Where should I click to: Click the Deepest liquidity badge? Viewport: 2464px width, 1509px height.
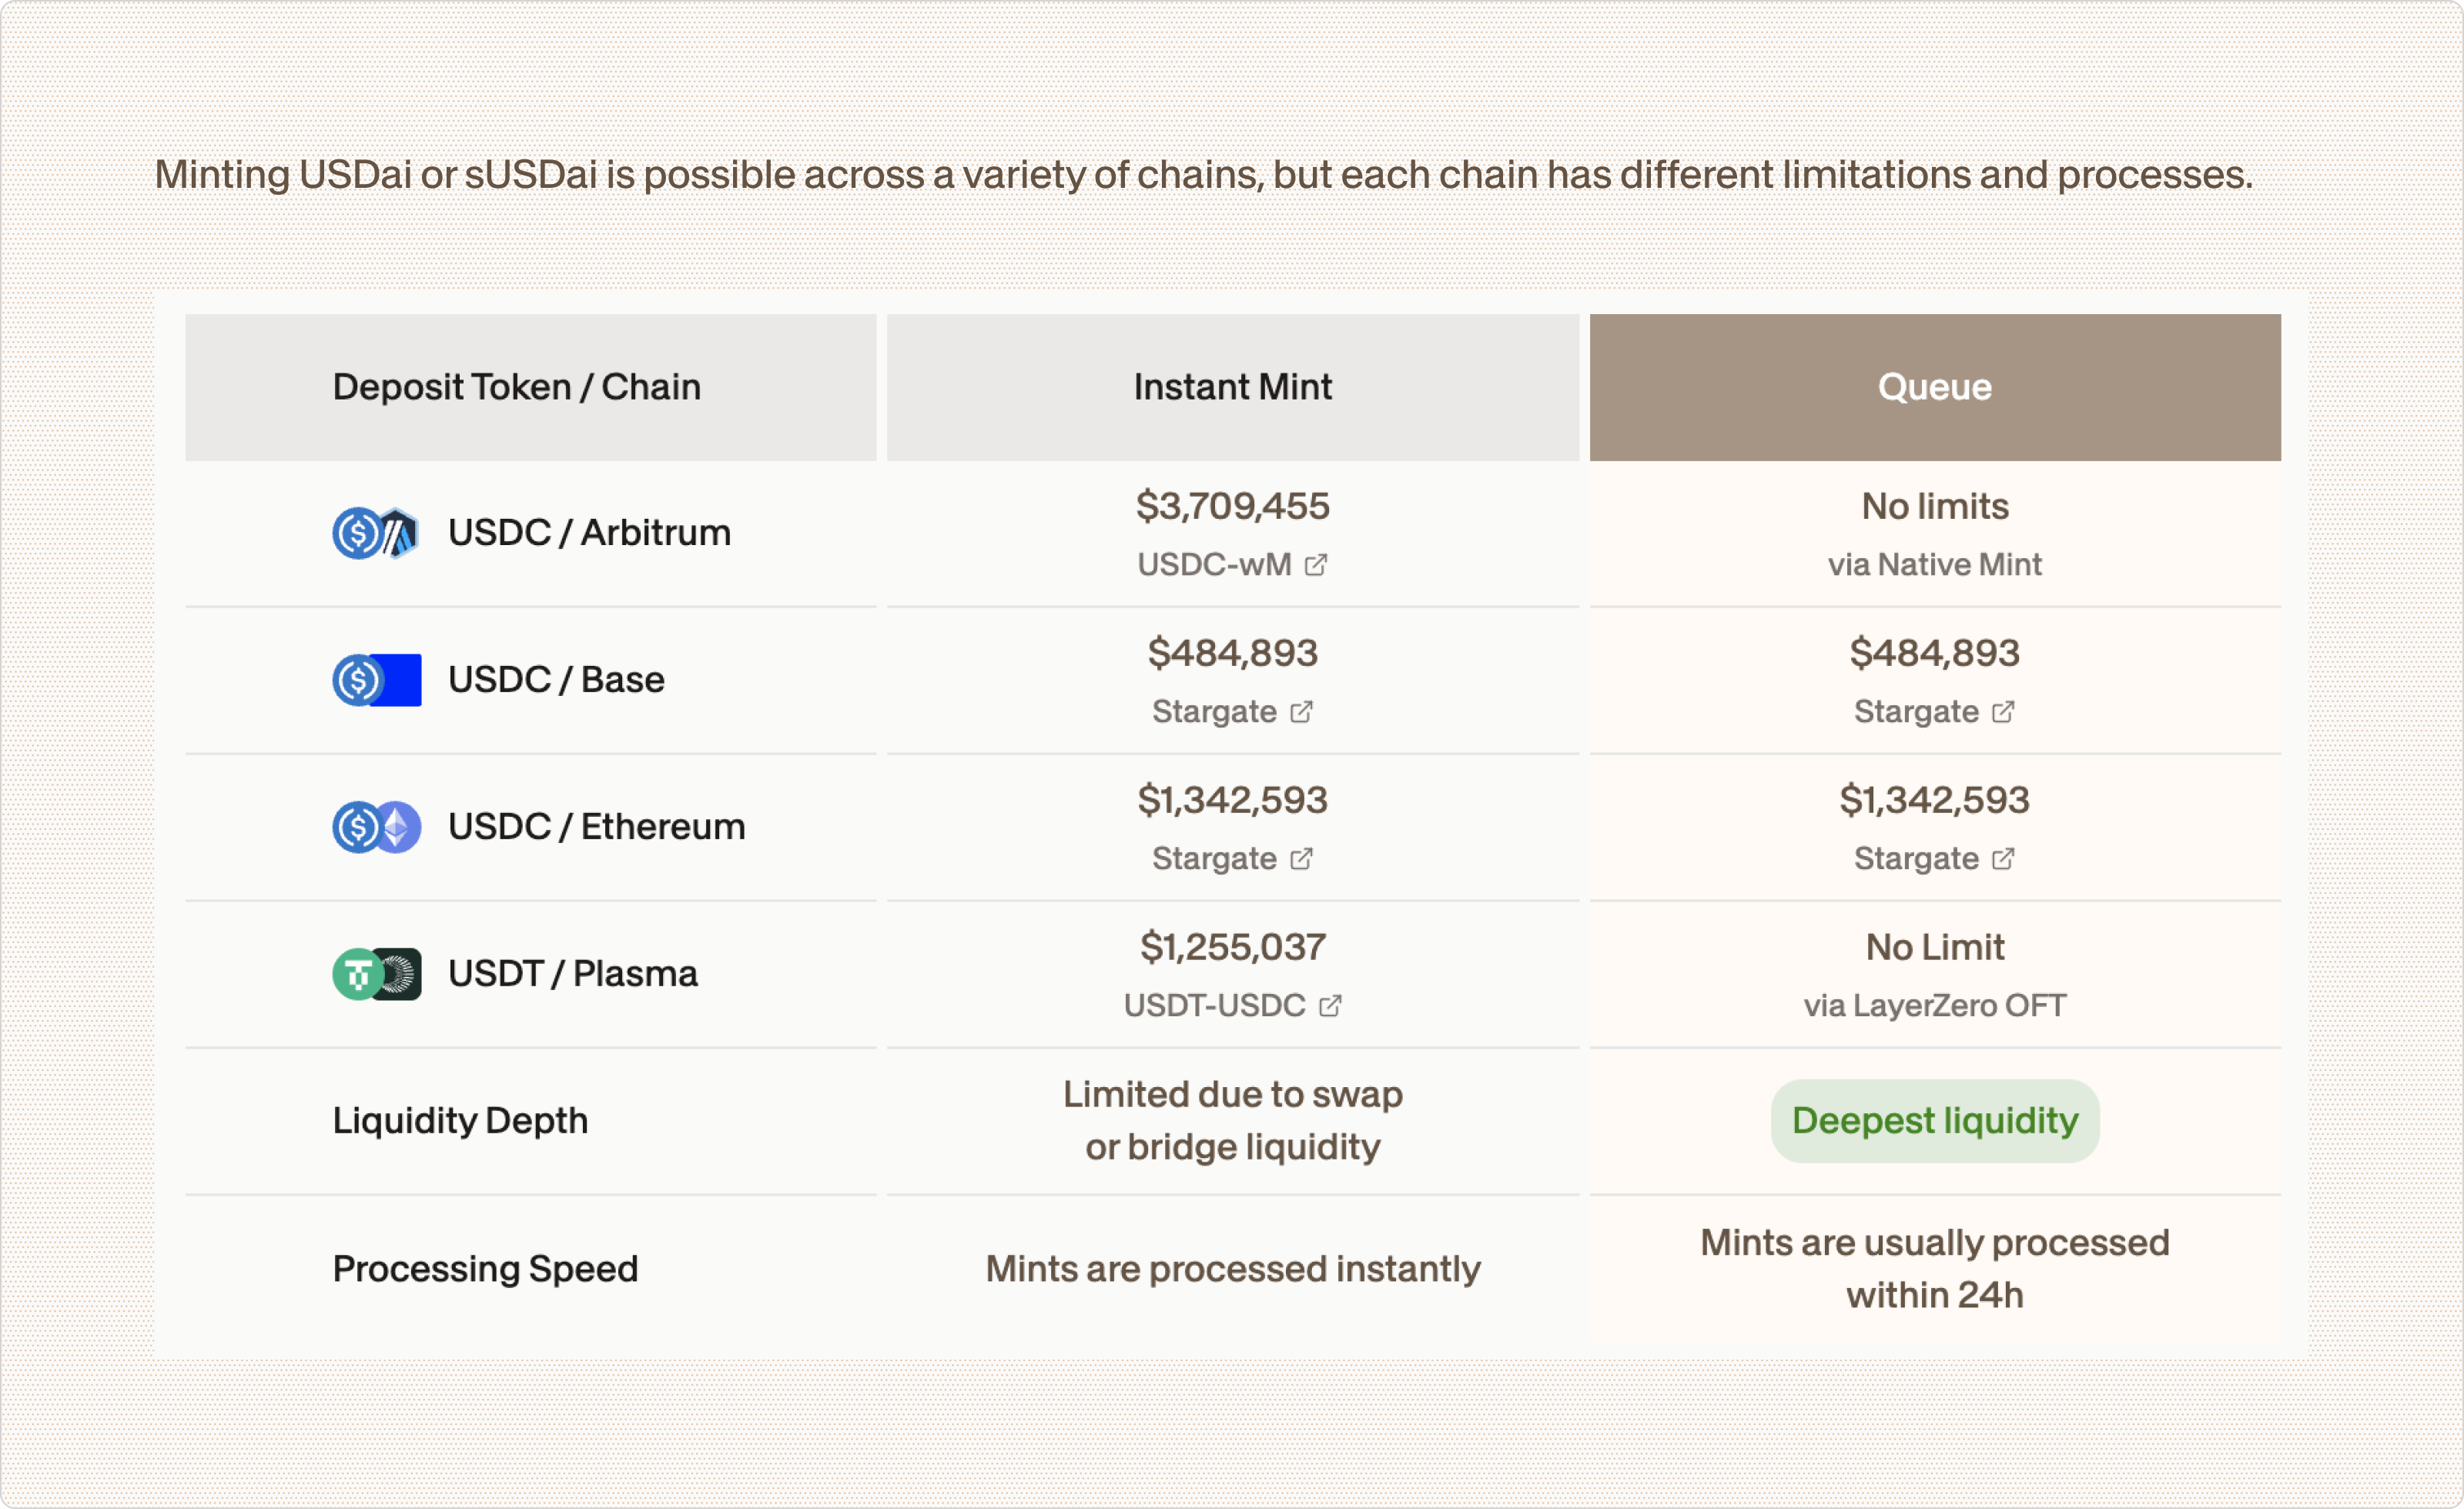(x=1934, y=1121)
